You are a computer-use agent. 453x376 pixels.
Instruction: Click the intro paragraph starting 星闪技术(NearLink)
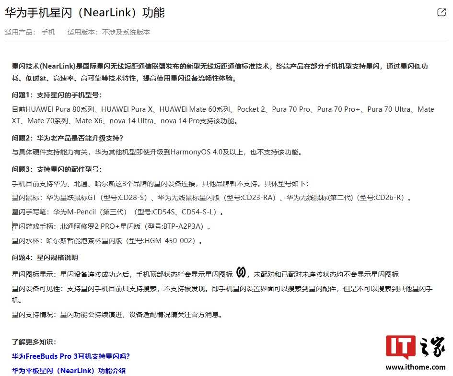click(220, 72)
